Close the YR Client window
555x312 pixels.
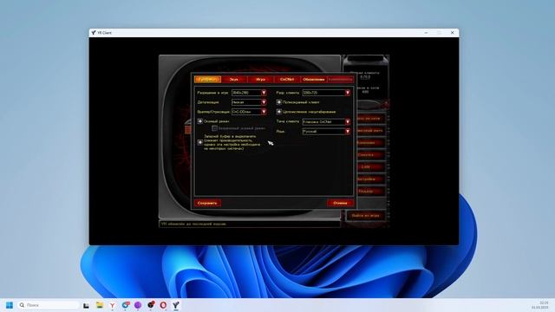452,33
